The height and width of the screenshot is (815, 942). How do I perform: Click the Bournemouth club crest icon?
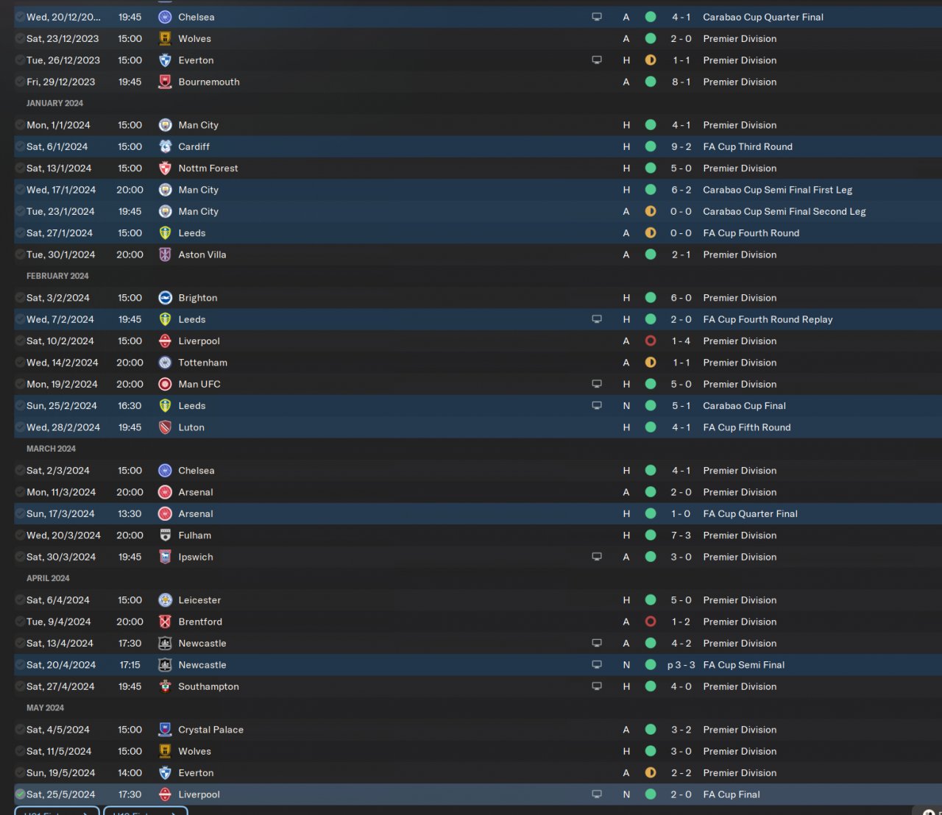[165, 82]
